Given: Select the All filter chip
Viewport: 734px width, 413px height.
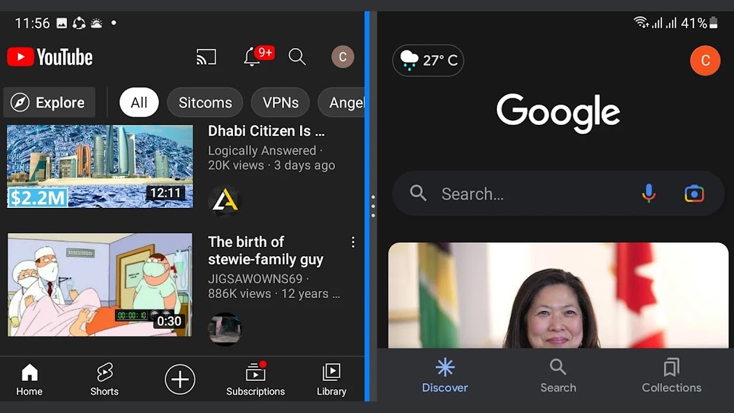Looking at the screenshot, I should point(139,103).
